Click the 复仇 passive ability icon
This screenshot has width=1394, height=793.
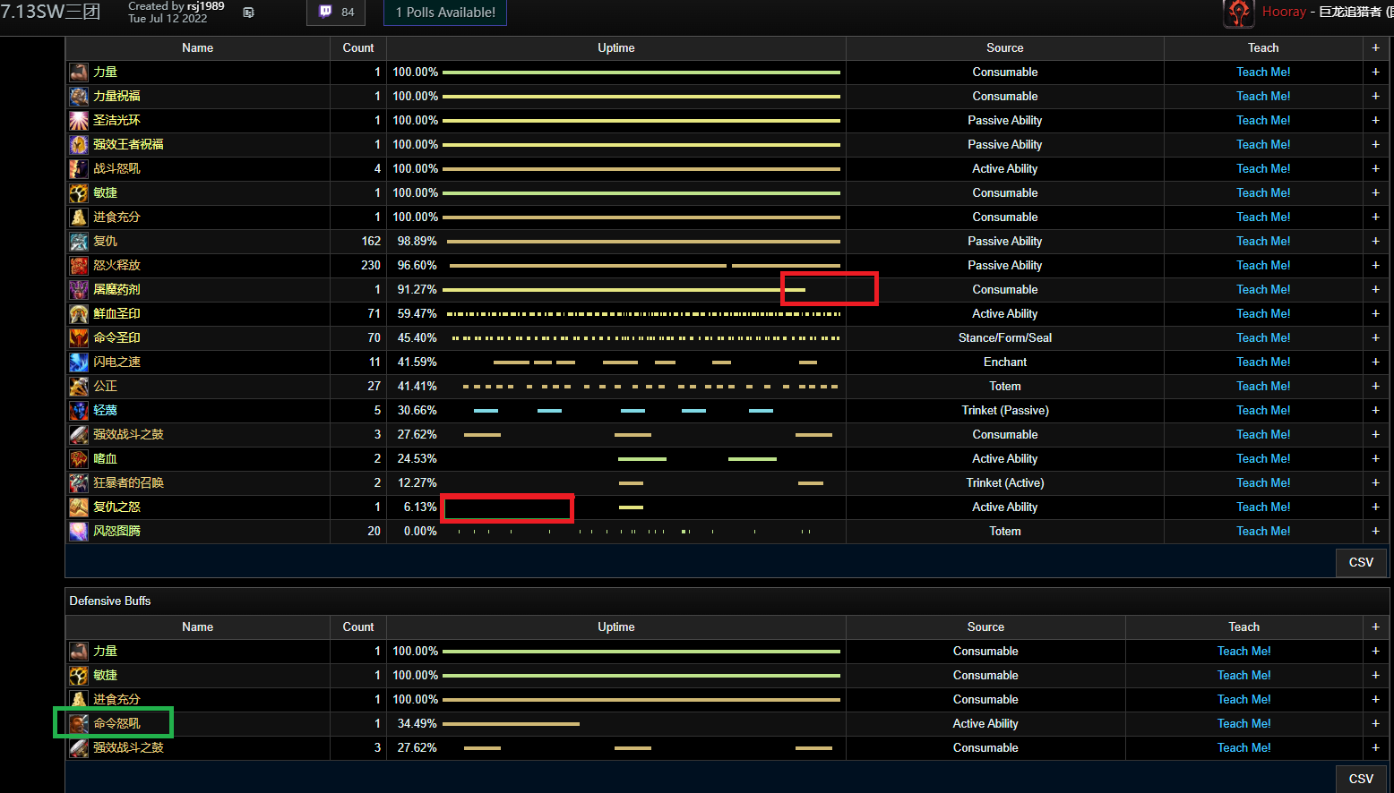79,241
